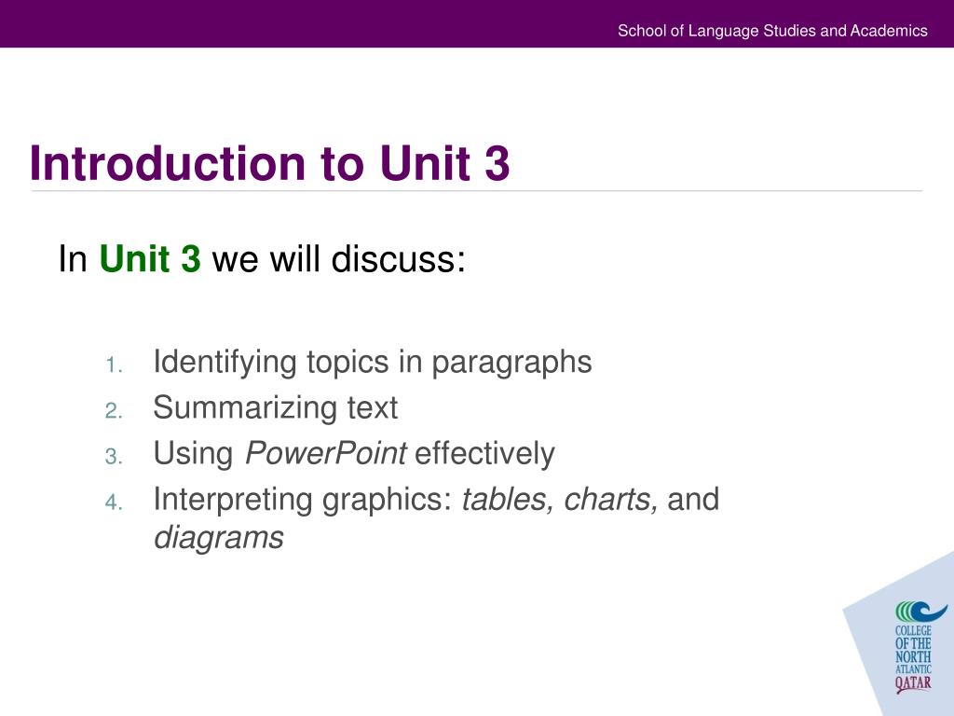Click the italic 'PowerPoint' word

325,453
